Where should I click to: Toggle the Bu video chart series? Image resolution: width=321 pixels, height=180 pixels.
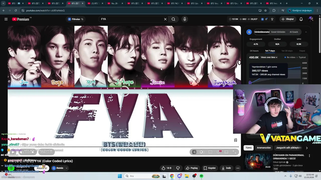coord(290,57)
